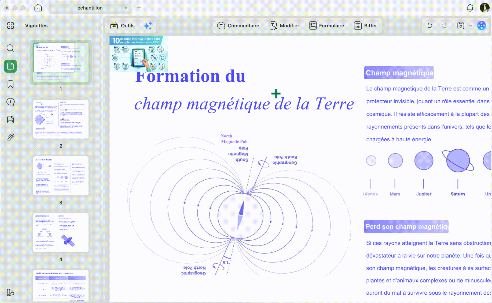Image resolution: width=492 pixels, height=303 pixels.
Task: Open the user profile avatar
Action: click(484, 8)
